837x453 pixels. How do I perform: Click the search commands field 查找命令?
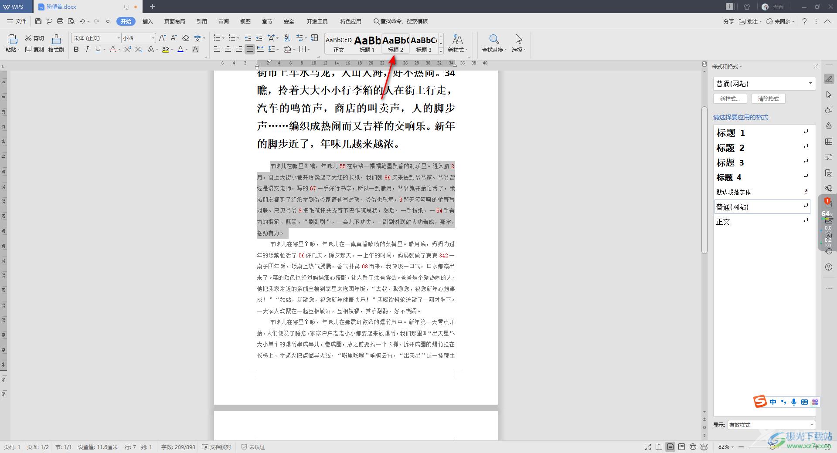point(401,21)
